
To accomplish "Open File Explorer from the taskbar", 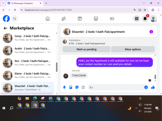I will point(27,98).
